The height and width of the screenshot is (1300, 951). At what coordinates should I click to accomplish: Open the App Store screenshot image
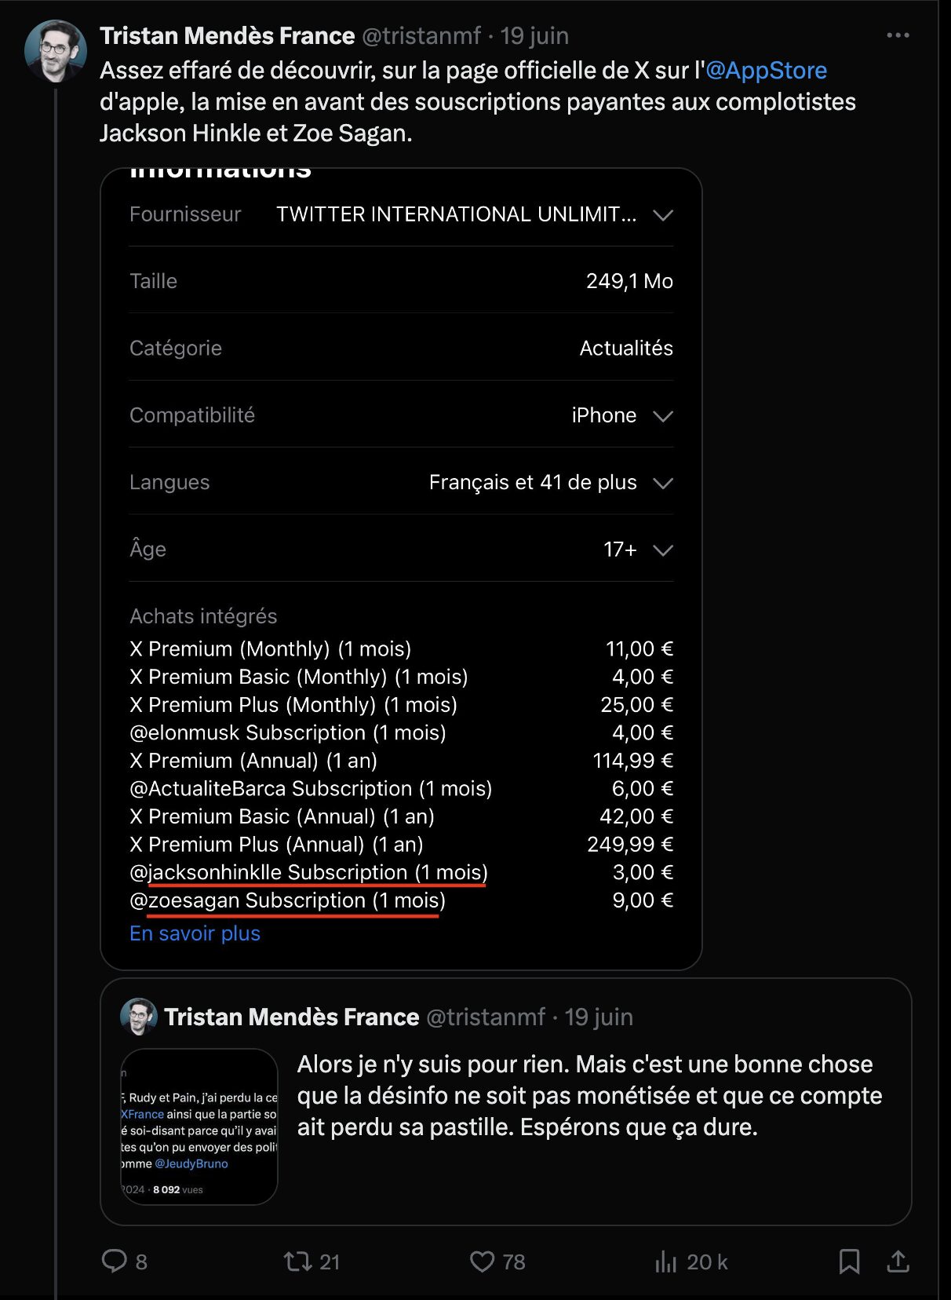[401, 569]
